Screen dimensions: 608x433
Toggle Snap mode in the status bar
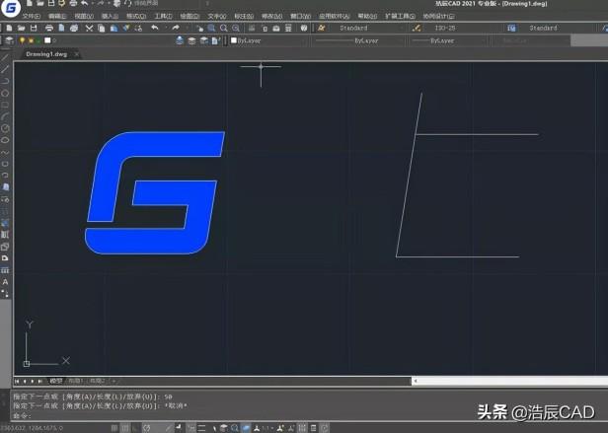(114, 428)
